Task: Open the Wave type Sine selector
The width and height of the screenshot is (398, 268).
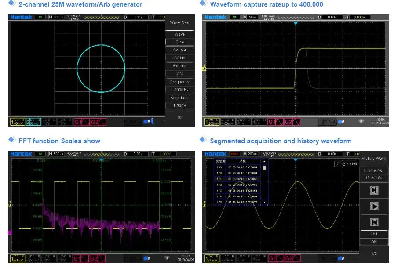Action: click(x=179, y=42)
